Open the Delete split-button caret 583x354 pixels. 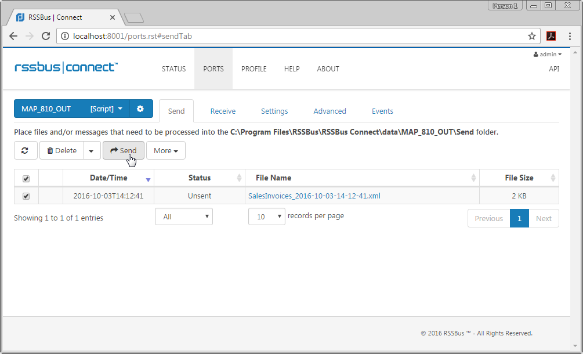click(x=92, y=151)
